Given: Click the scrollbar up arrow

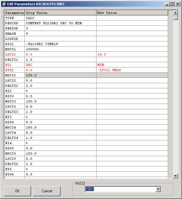Looking at the screenshot, I should click(x=175, y=13).
